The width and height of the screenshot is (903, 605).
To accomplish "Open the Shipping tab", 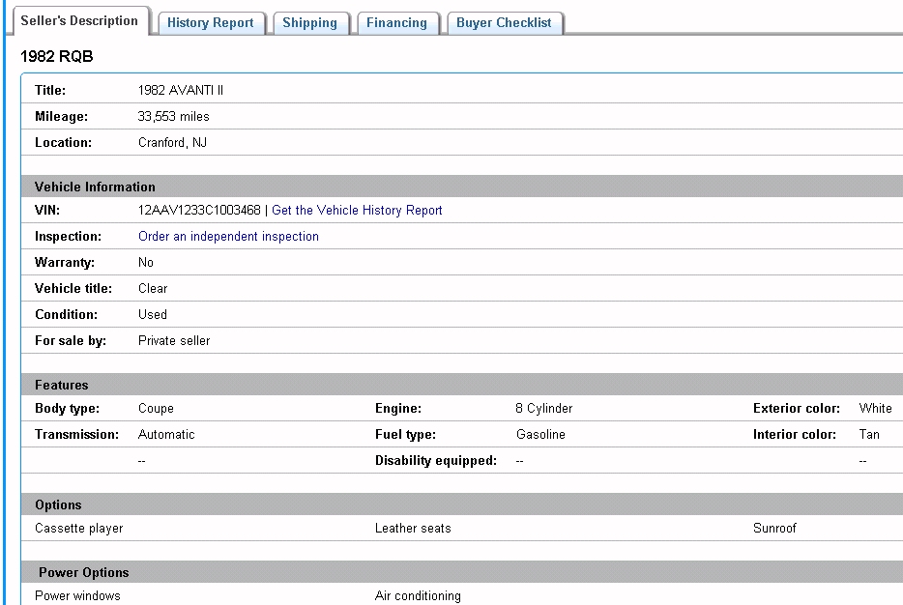I will pos(309,23).
